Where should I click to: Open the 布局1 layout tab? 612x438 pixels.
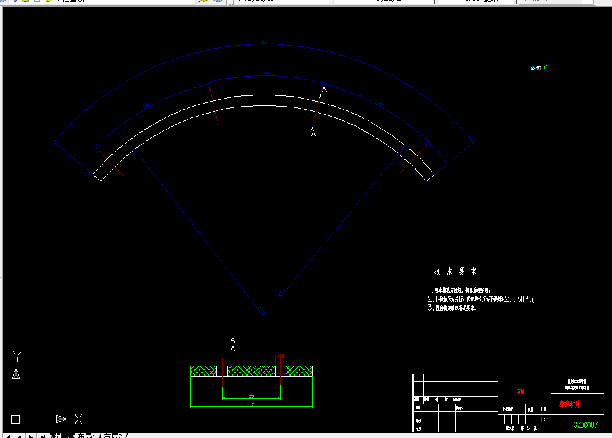coord(86,436)
